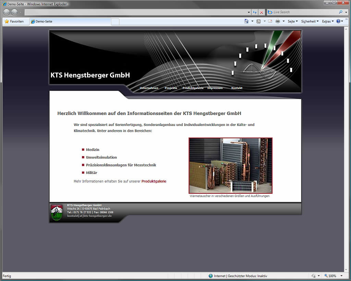Open Favoriten with the star button
The image size is (351, 281).
pyautogui.click(x=14, y=21)
